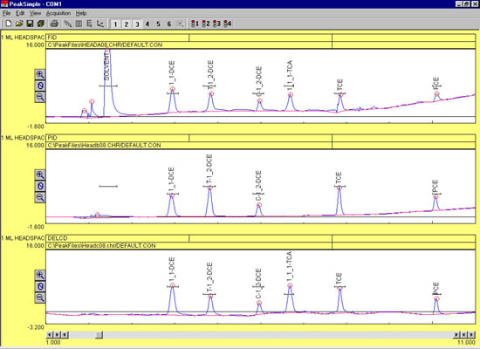Click the left scroll arrow at bottom

pos(49,335)
